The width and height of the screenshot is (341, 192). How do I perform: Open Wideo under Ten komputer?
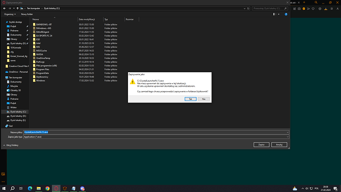[x=13, y=107]
